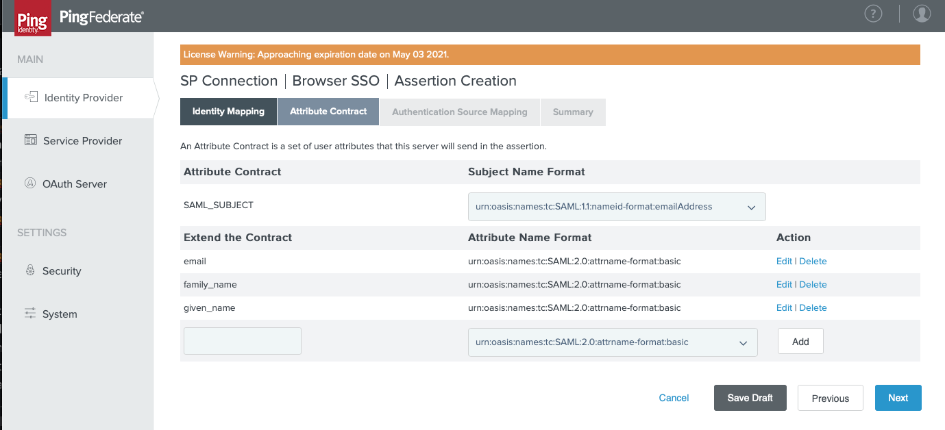Screen dimensions: 945x430
Task: Click the System settings sliders icon
Action: [30, 313]
